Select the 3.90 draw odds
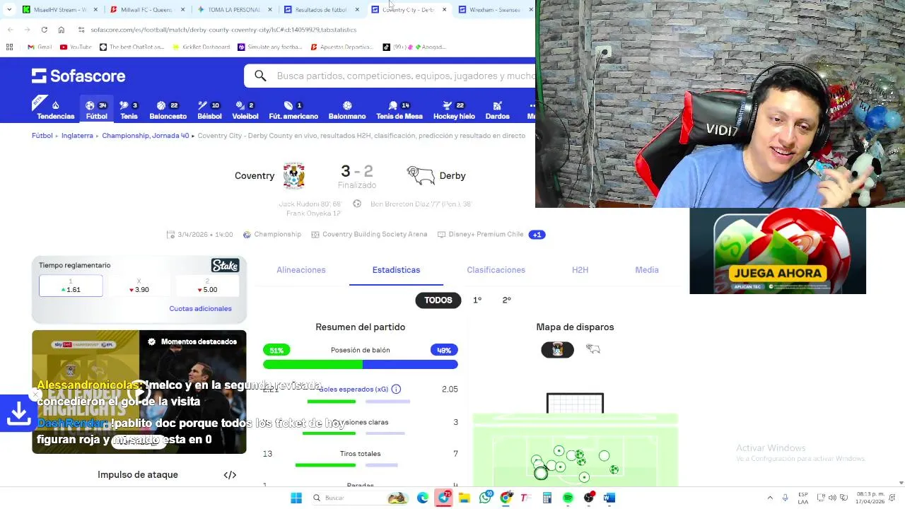 (139, 286)
